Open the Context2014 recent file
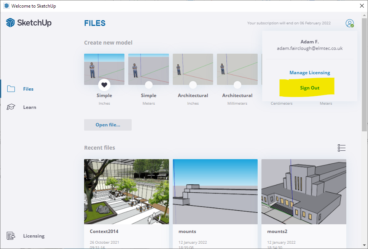Screen dimensions: 368x249 pyautogui.click(x=126, y=192)
